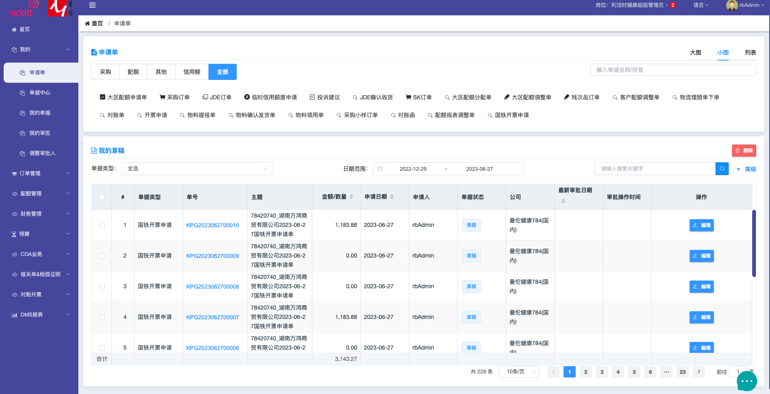This screenshot has width=770, height=394.
Task: Click the 采购订单 cart icon
Action: [x=162, y=97]
